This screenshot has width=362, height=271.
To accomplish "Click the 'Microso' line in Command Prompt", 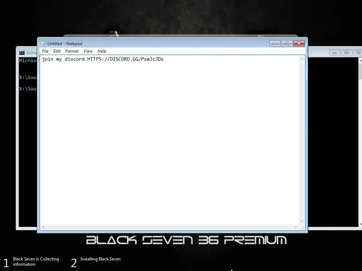I will (28, 61).
